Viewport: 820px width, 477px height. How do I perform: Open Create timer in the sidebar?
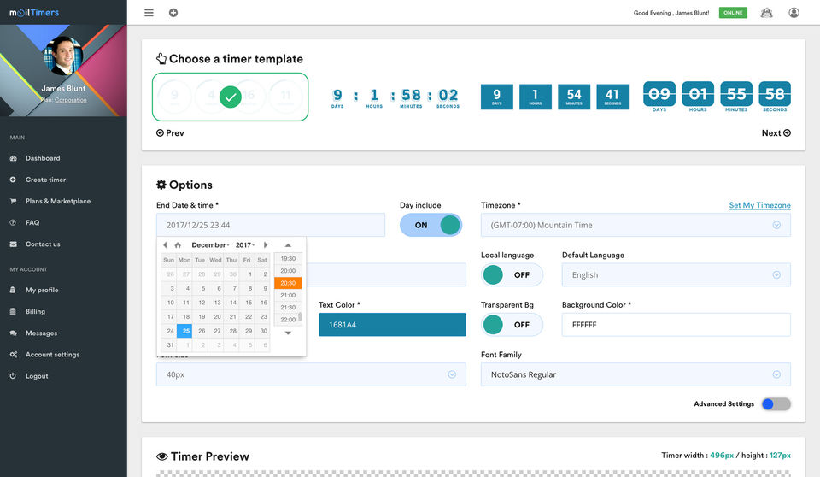point(45,180)
